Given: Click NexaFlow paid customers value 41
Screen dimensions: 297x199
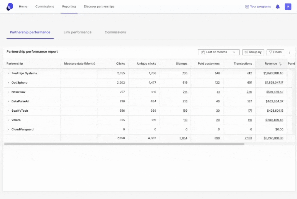Looking at the screenshot, I should (x=218, y=92).
